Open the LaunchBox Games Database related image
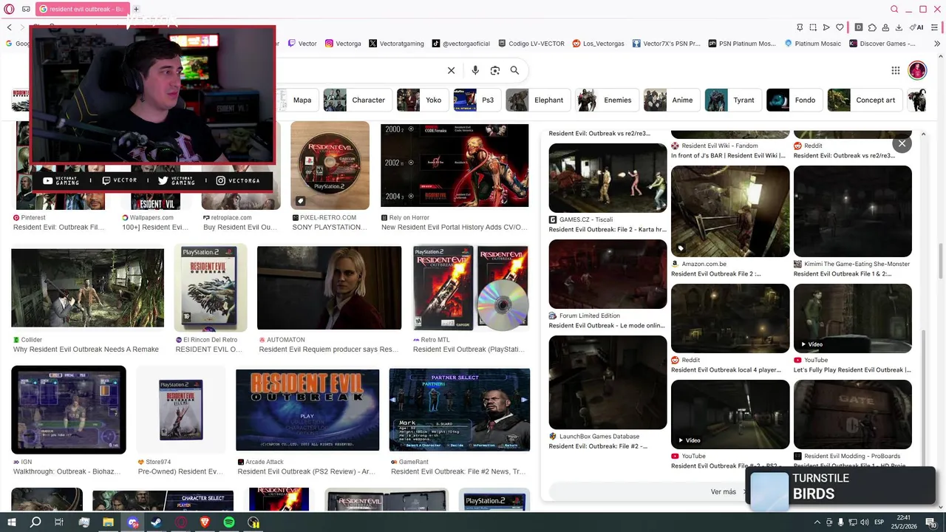946x532 pixels. point(608,383)
